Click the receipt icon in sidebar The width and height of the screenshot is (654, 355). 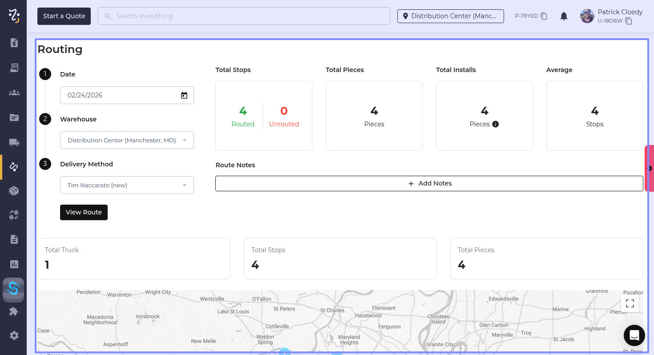point(14,68)
